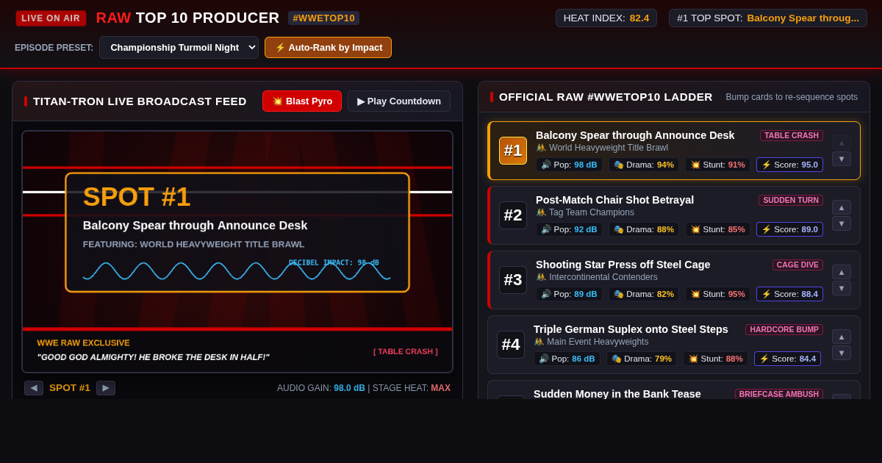Select Shooting Star Press off Steel Cage title

[x=623, y=265]
